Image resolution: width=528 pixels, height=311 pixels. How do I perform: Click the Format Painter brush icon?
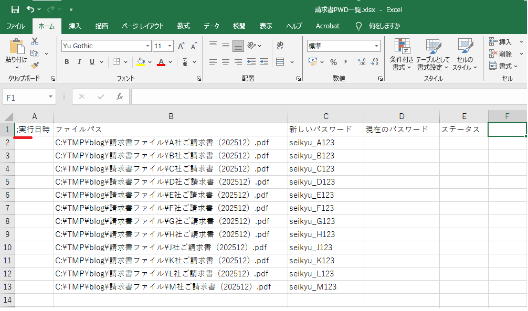pyautogui.click(x=35, y=66)
